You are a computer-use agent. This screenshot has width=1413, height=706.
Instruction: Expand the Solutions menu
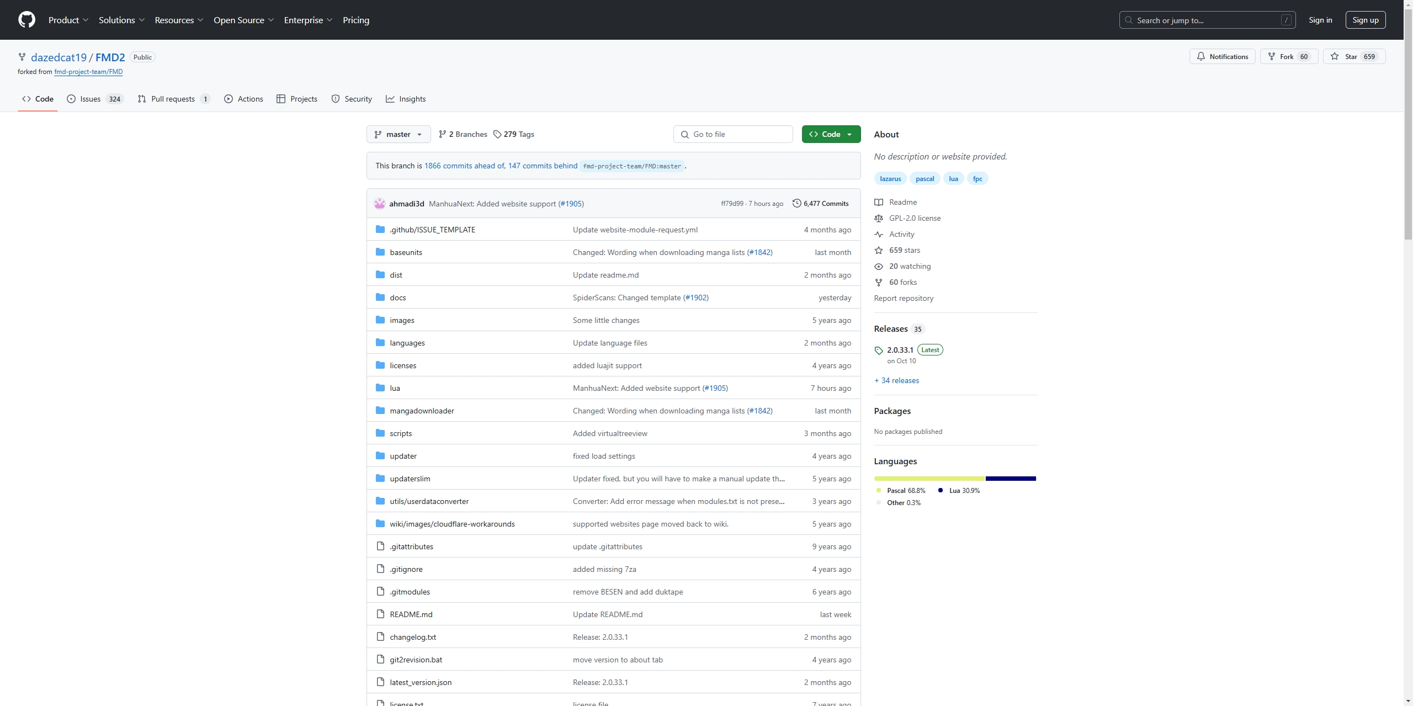click(x=121, y=20)
